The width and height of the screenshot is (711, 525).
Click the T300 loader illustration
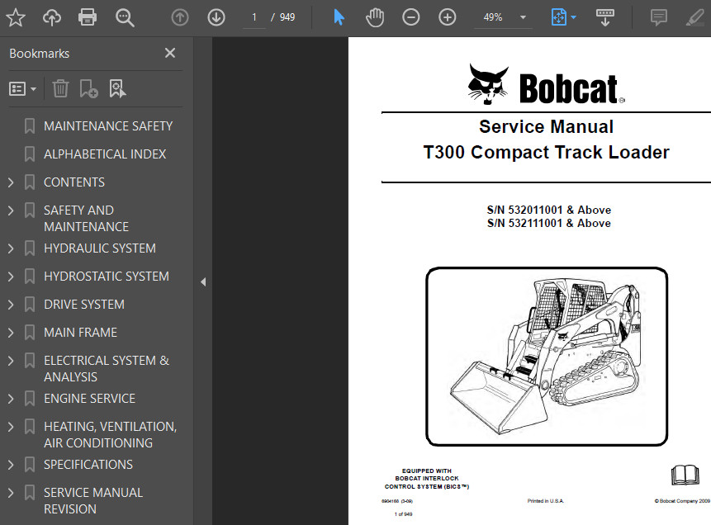(x=547, y=357)
